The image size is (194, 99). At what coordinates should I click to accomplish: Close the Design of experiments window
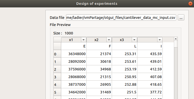point(190,4)
